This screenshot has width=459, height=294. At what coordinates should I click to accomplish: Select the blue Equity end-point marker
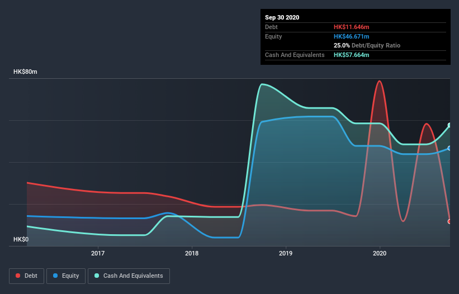449,148
